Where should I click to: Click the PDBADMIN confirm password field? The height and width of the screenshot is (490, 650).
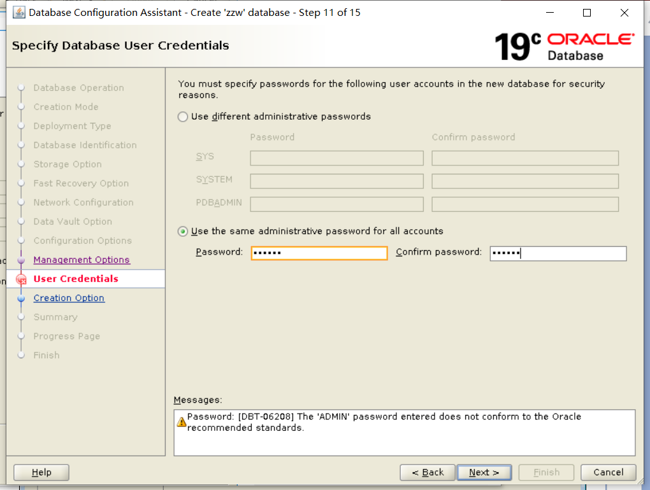525,204
